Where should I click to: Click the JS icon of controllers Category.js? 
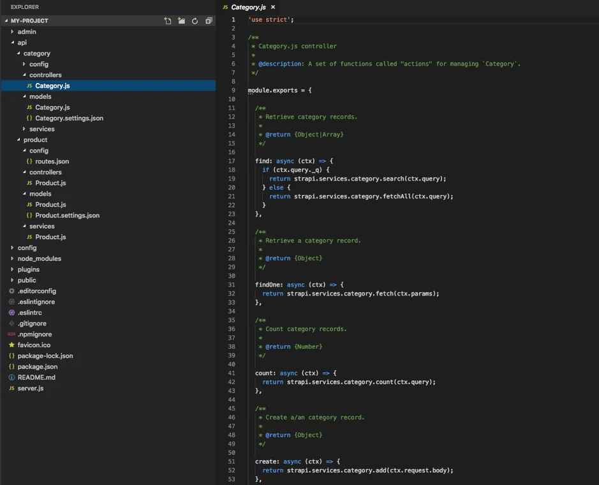(29, 86)
